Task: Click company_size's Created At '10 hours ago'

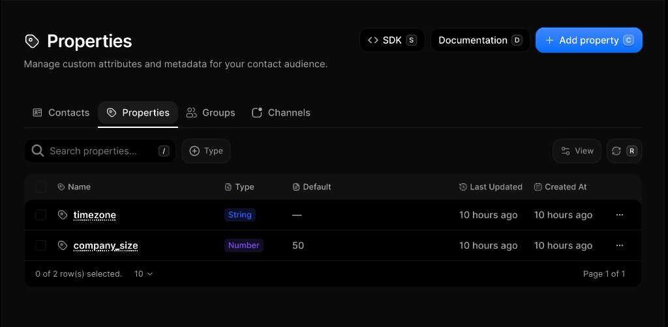Action: tap(563, 245)
